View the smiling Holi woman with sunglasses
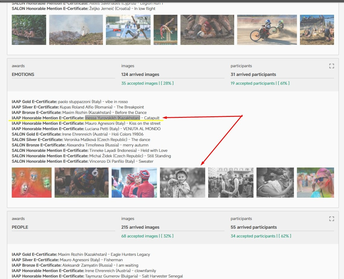 315,183
